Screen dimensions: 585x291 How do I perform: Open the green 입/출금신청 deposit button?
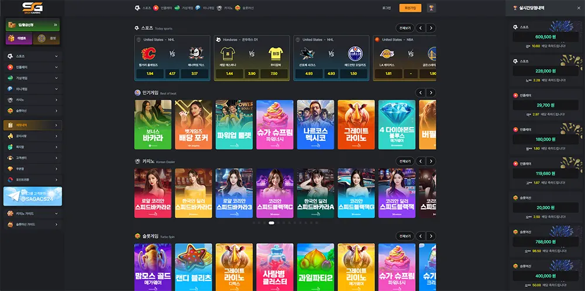point(32,24)
